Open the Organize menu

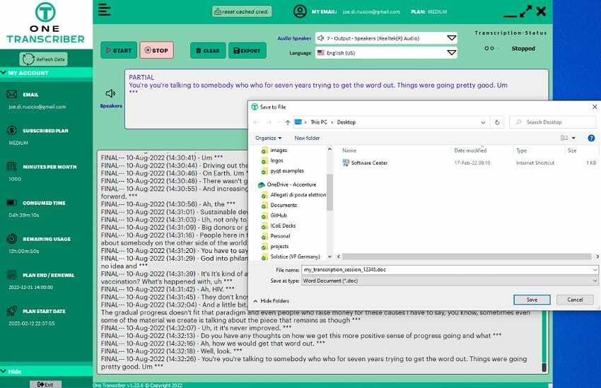(268, 138)
